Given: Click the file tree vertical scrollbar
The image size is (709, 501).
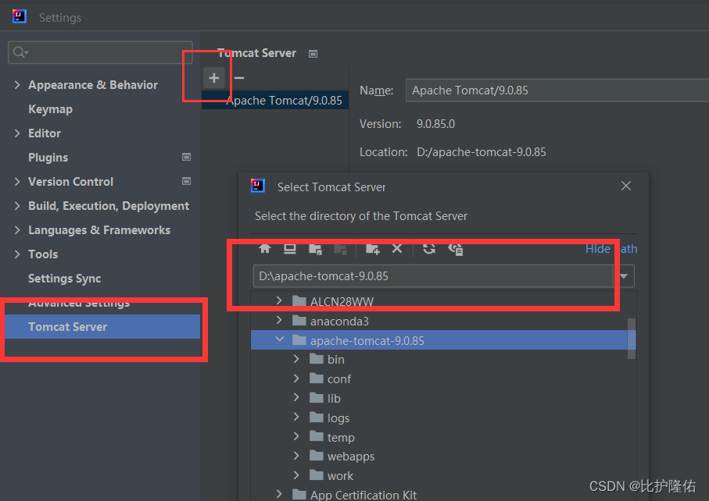Looking at the screenshot, I should click(632, 339).
